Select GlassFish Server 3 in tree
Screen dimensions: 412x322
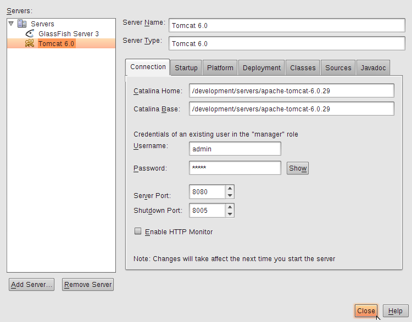69,34
